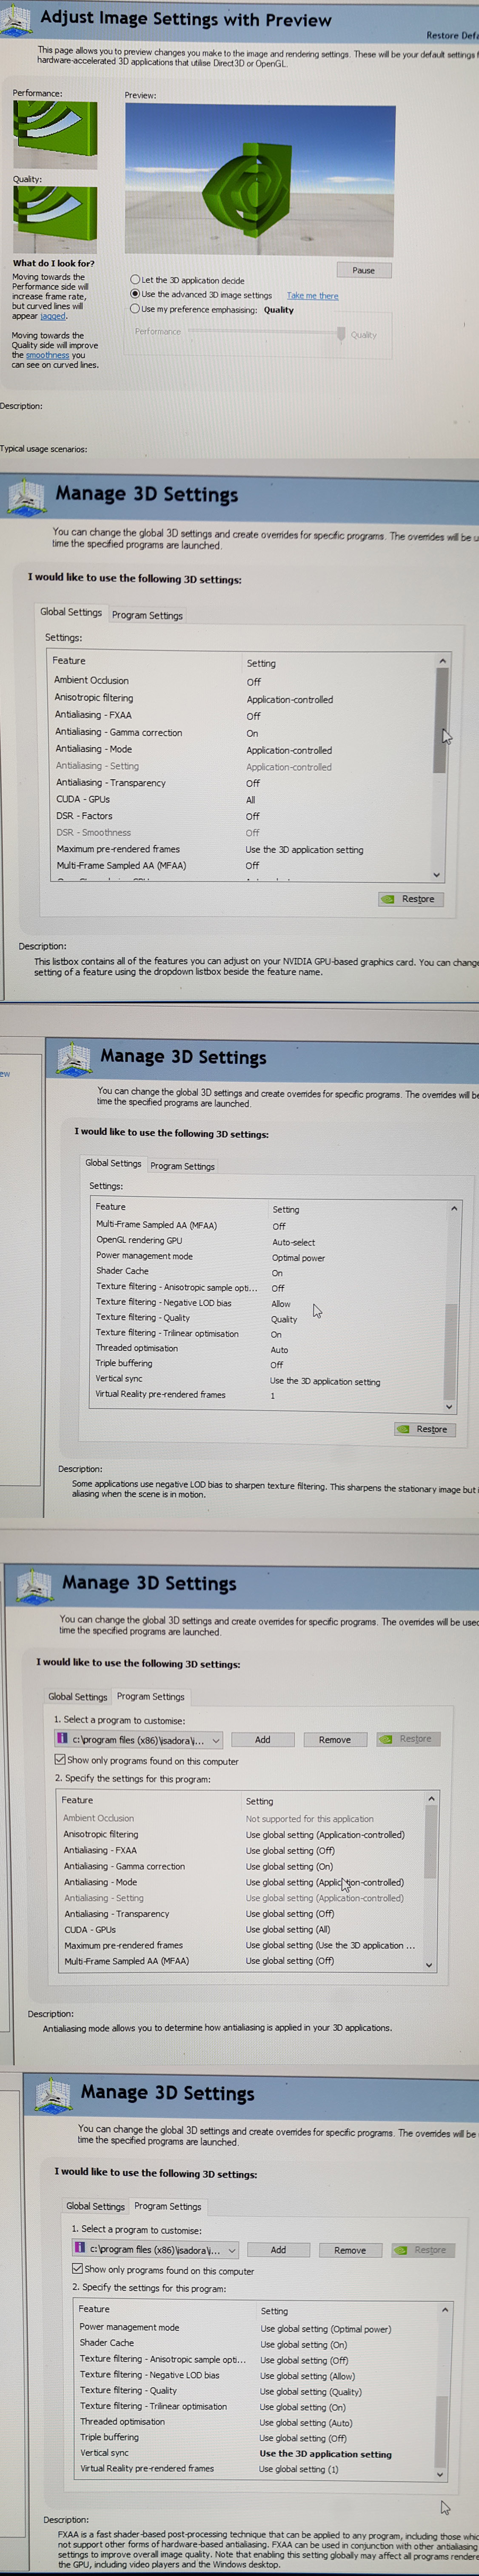
Task: Click the Restore button below the OpenGL rendering GPU list
Action: [425, 1429]
